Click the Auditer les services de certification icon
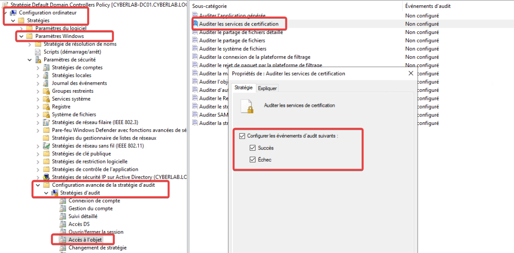Viewport: 514px width, 253px height. (195, 24)
